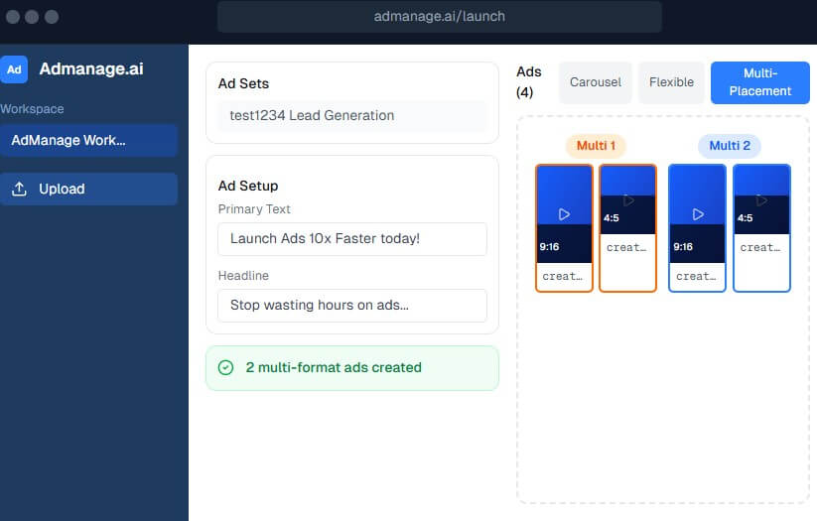Image resolution: width=817 pixels, height=521 pixels.
Task: Click the Workspace label in sidebar
Action: tap(33, 109)
